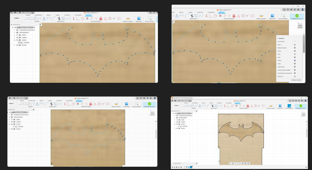
Task: Open the CREAR dropdown in top-left window
Action: click(x=37, y=22)
